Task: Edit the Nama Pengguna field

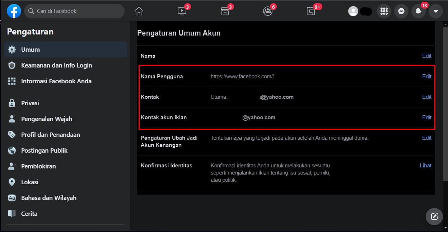Action: click(x=426, y=76)
